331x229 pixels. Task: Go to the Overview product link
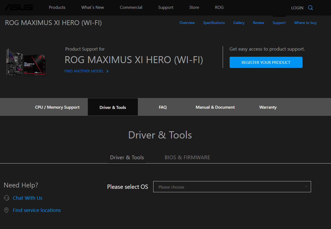(x=187, y=23)
